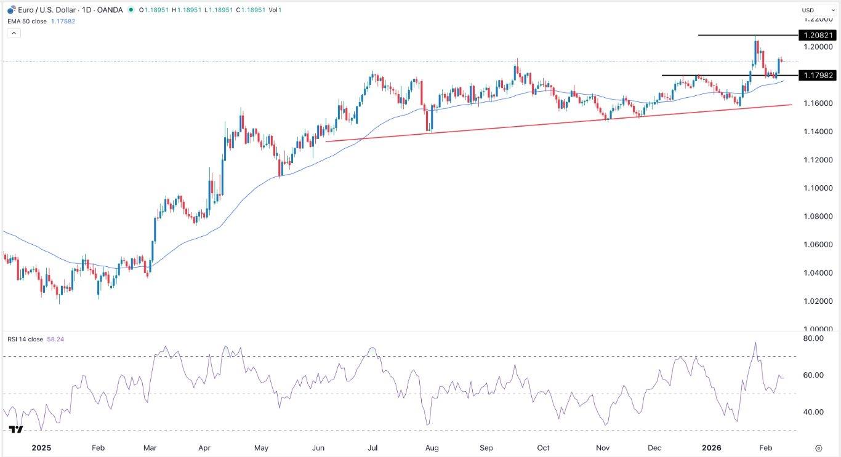
Task: Expand the chevron beside the USD selector
Action: [834, 10]
